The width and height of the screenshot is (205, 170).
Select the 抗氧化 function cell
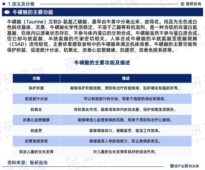36,110
